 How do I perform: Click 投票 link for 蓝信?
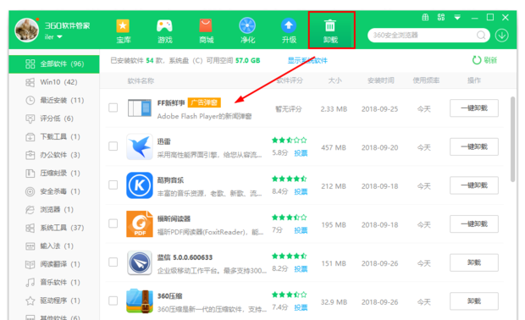pos(301,269)
